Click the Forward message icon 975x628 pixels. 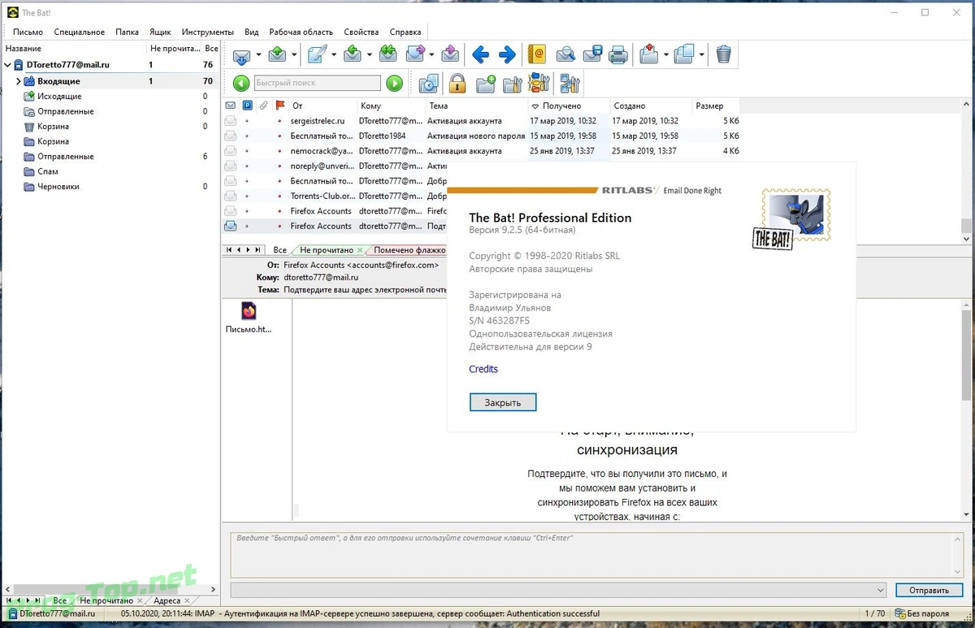point(416,55)
